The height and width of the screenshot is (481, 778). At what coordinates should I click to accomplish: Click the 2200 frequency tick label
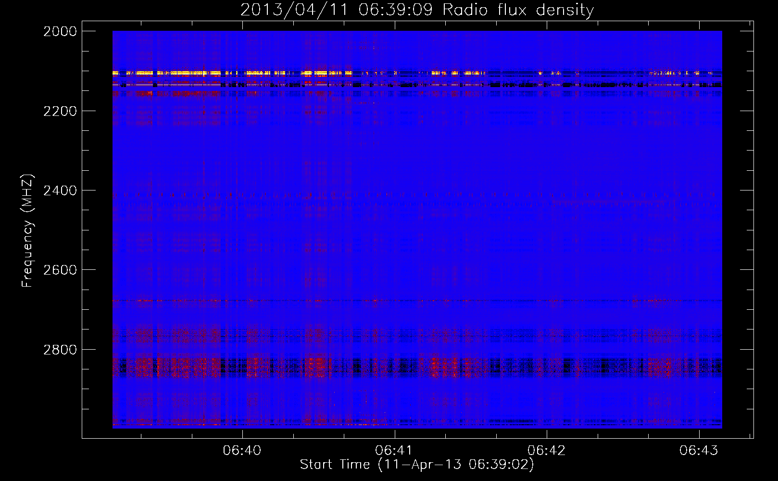(60, 111)
